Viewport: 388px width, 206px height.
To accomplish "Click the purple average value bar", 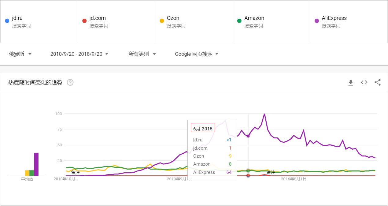I will coord(36,164).
